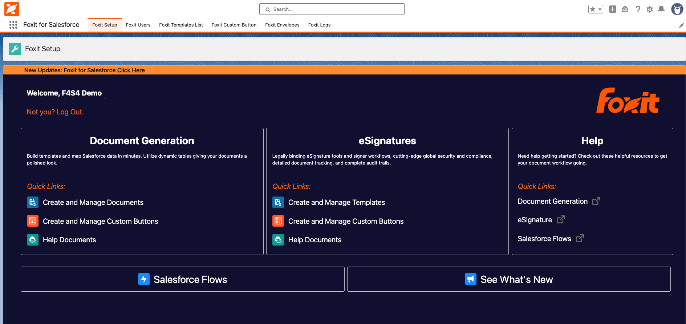The width and height of the screenshot is (686, 324).
Task: Open the Global Actions plus icon
Action: click(x=613, y=9)
